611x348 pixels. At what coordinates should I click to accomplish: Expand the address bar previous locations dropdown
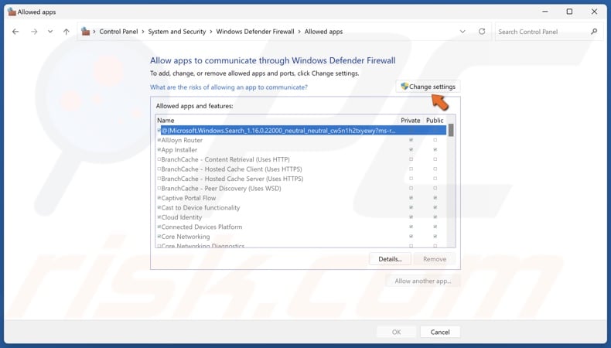[463, 32]
